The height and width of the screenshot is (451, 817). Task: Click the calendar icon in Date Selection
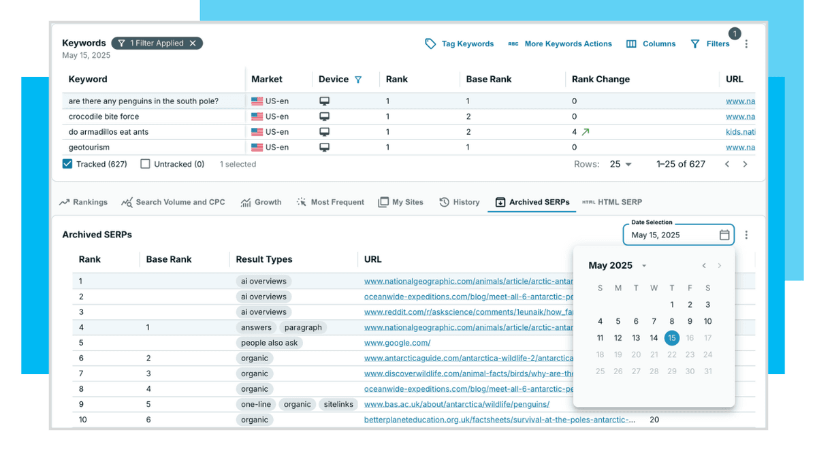(724, 235)
